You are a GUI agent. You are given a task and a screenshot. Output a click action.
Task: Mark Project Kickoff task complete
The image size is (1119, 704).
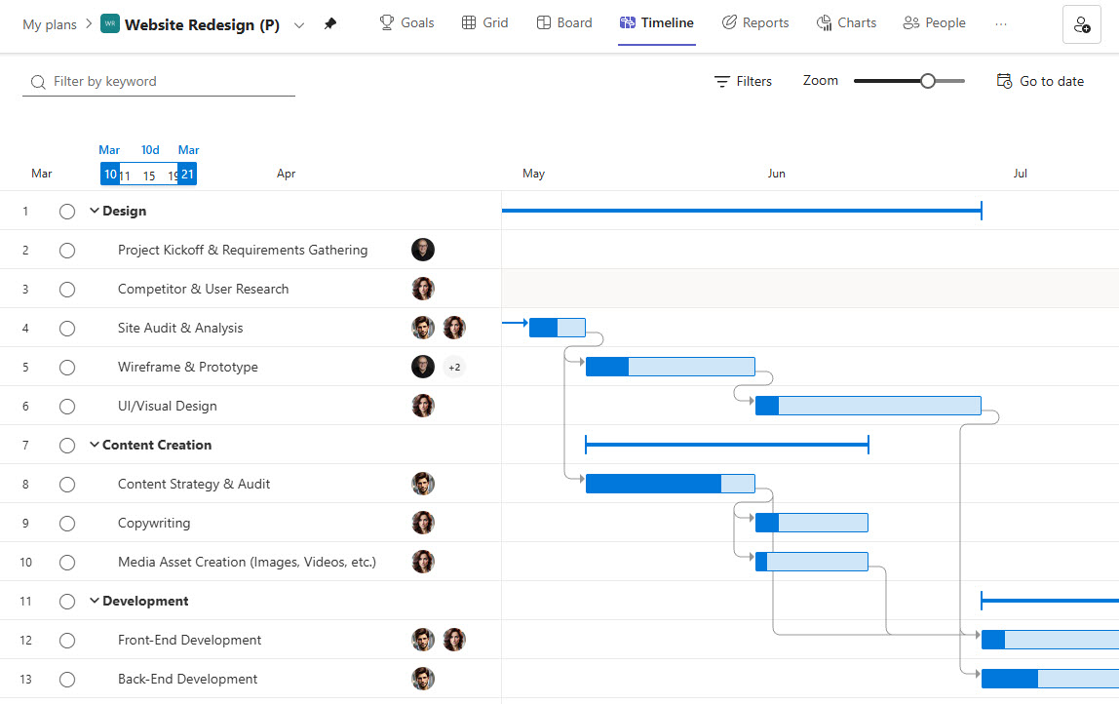pyautogui.click(x=67, y=251)
